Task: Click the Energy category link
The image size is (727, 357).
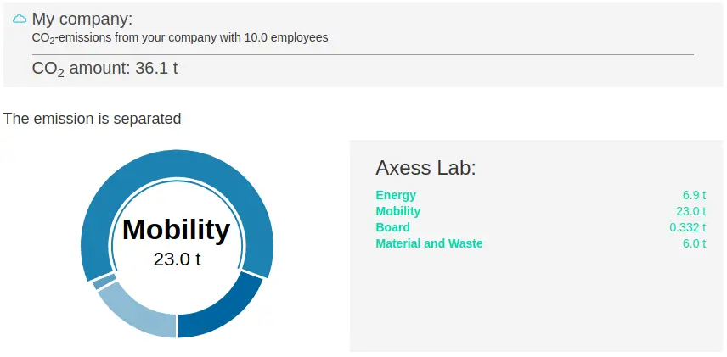Action: pos(396,195)
